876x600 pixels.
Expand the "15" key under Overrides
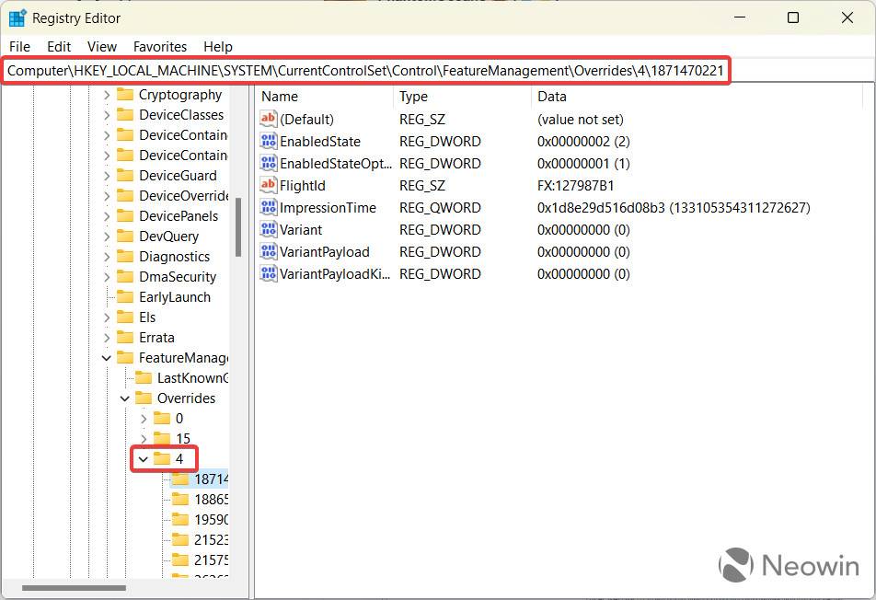tap(144, 438)
